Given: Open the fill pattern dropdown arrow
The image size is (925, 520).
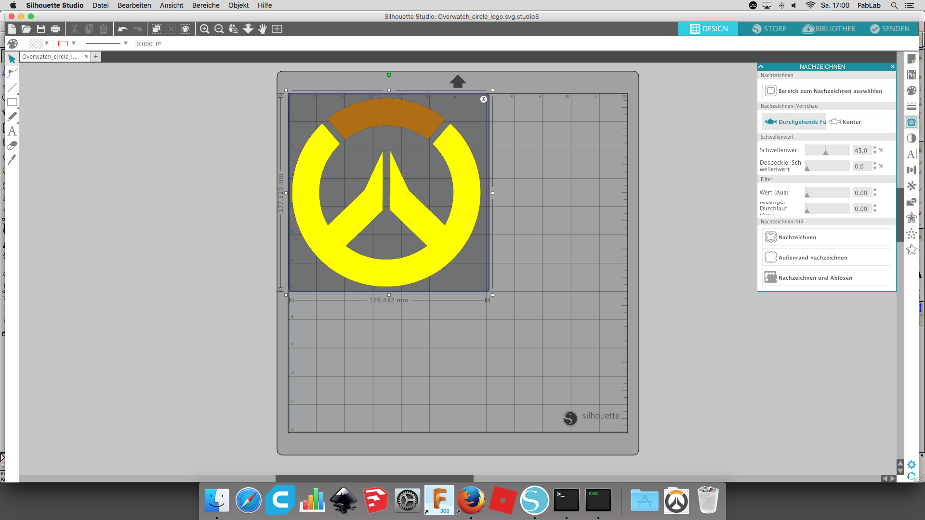Looking at the screenshot, I should [x=47, y=43].
